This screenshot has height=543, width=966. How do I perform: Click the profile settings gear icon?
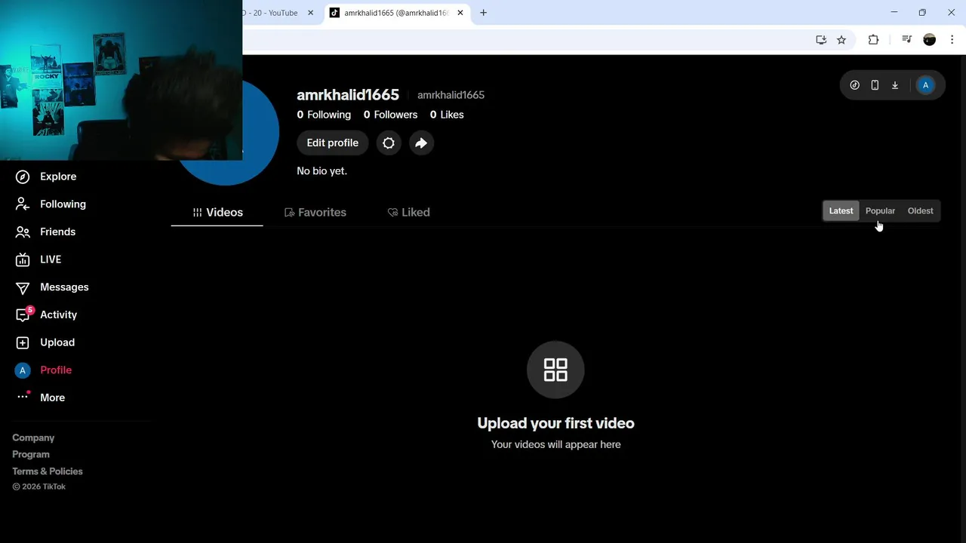click(x=389, y=143)
